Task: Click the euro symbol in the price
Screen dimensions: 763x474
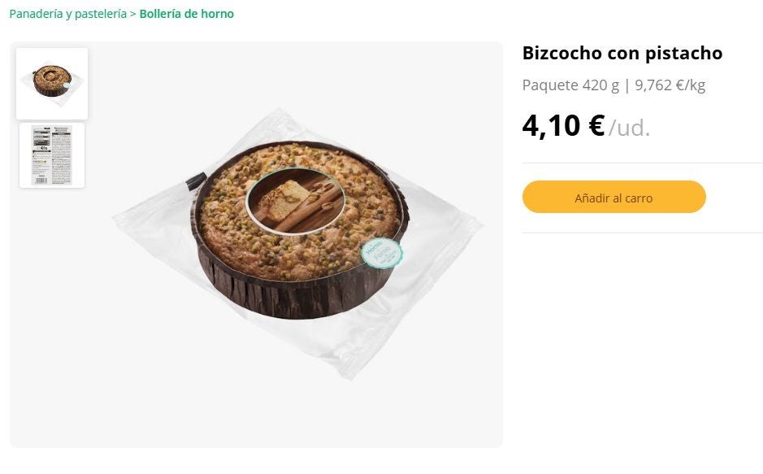Action: [596, 126]
